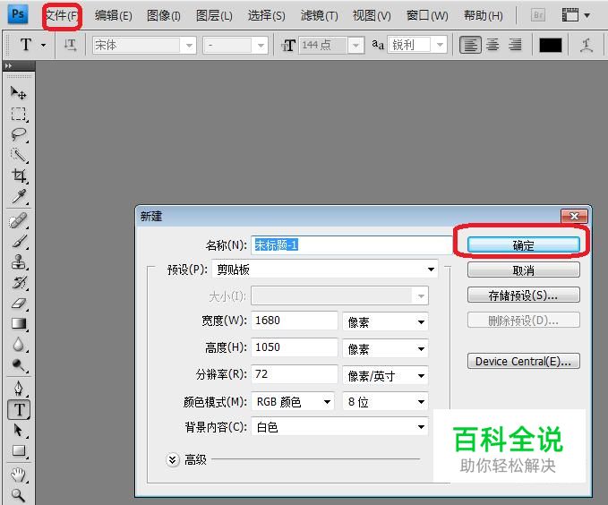Set left align text
The width and height of the screenshot is (608, 505).
[x=470, y=45]
